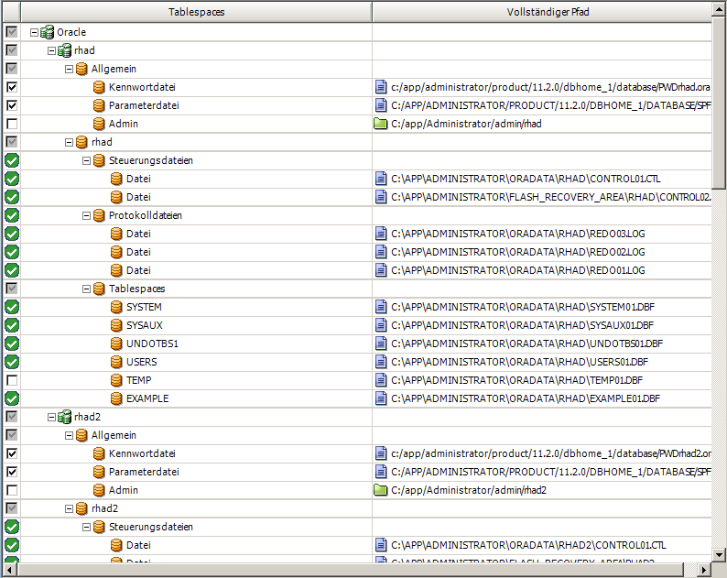Check the TEMP tablespace checkbox
This screenshot has height=578, width=727.
[12, 380]
